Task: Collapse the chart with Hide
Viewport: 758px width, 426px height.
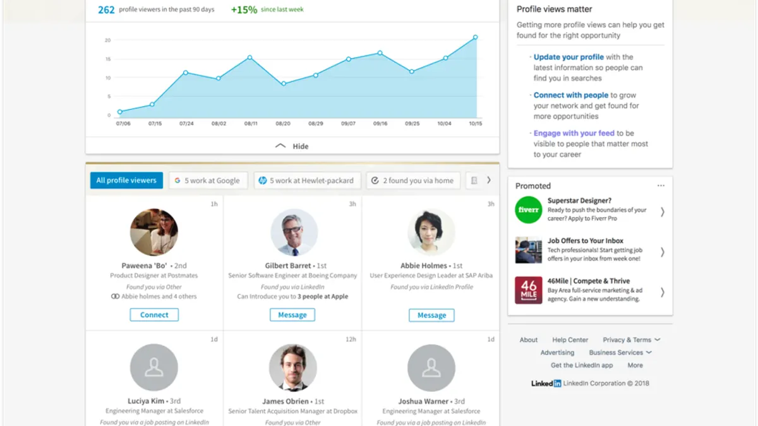Action: coord(292,146)
